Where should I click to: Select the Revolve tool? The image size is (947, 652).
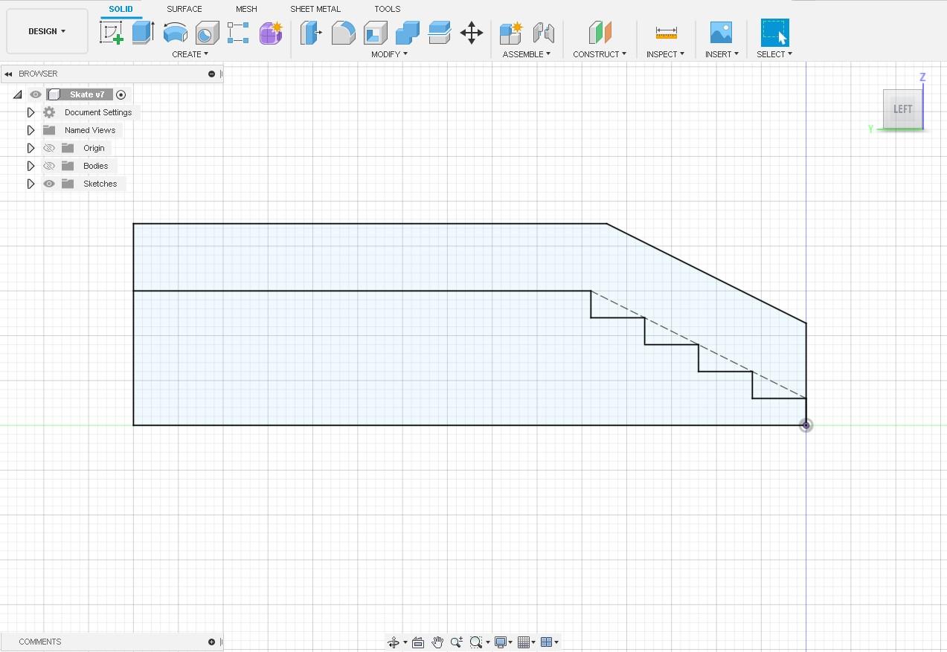[175, 33]
